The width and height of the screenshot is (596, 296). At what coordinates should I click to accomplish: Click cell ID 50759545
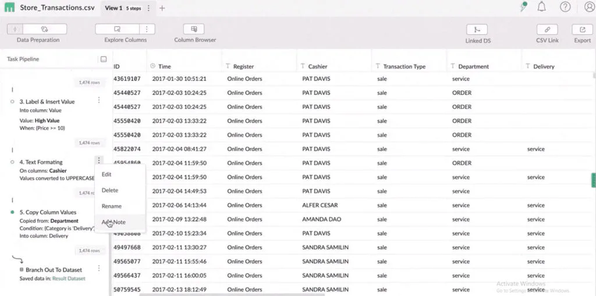127,290
